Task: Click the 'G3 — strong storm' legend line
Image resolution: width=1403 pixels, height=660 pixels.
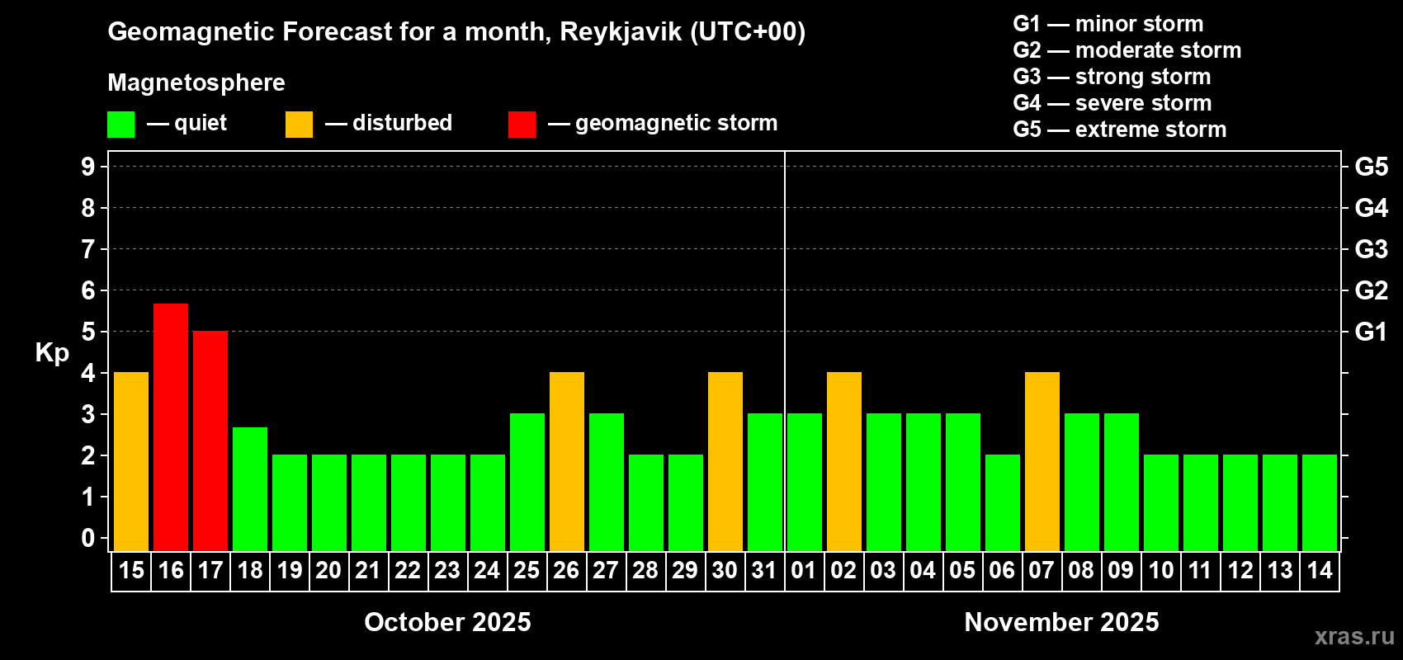Action: [x=1112, y=77]
